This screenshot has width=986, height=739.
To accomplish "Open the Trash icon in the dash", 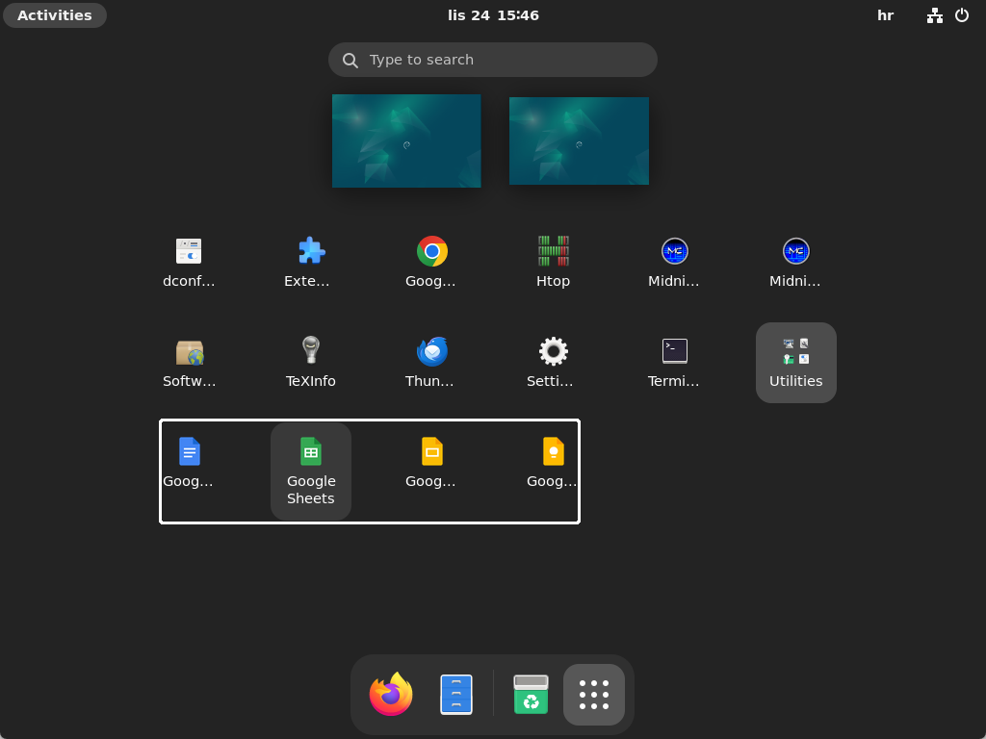I will (532, 695).
